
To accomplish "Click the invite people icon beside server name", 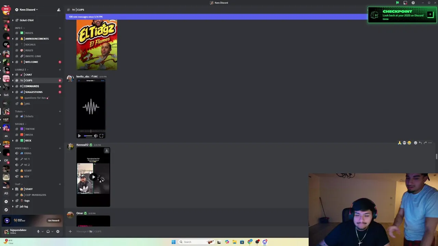I will [x=59, y=10].
